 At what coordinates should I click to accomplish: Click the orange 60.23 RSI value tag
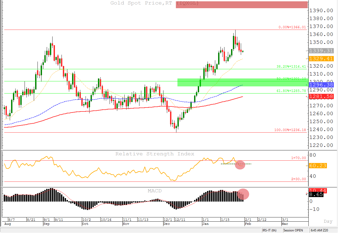pyautogui.click(x=318, y=166)
